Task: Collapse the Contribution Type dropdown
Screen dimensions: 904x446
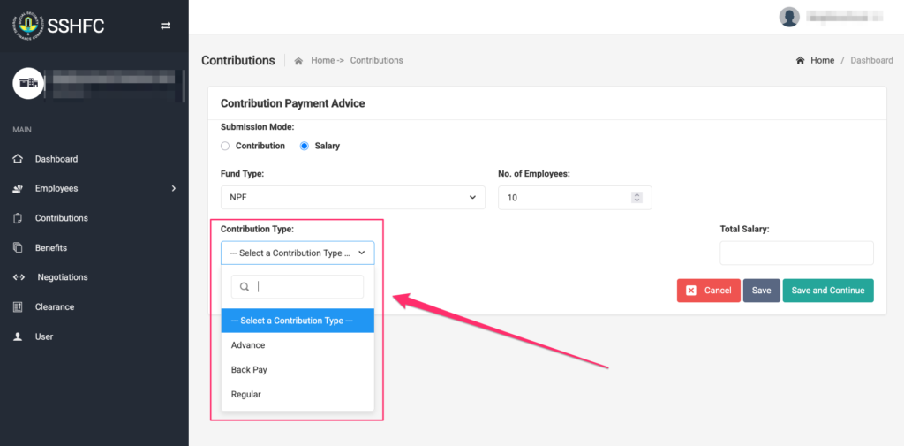Action: (298, 253)
